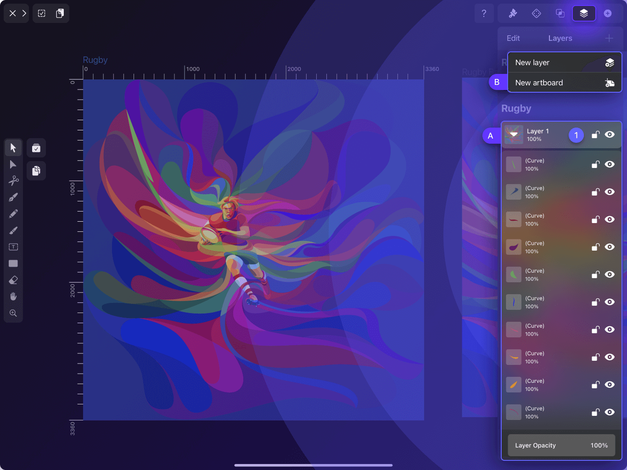Choose New artboard from the menu

(565, 83)
